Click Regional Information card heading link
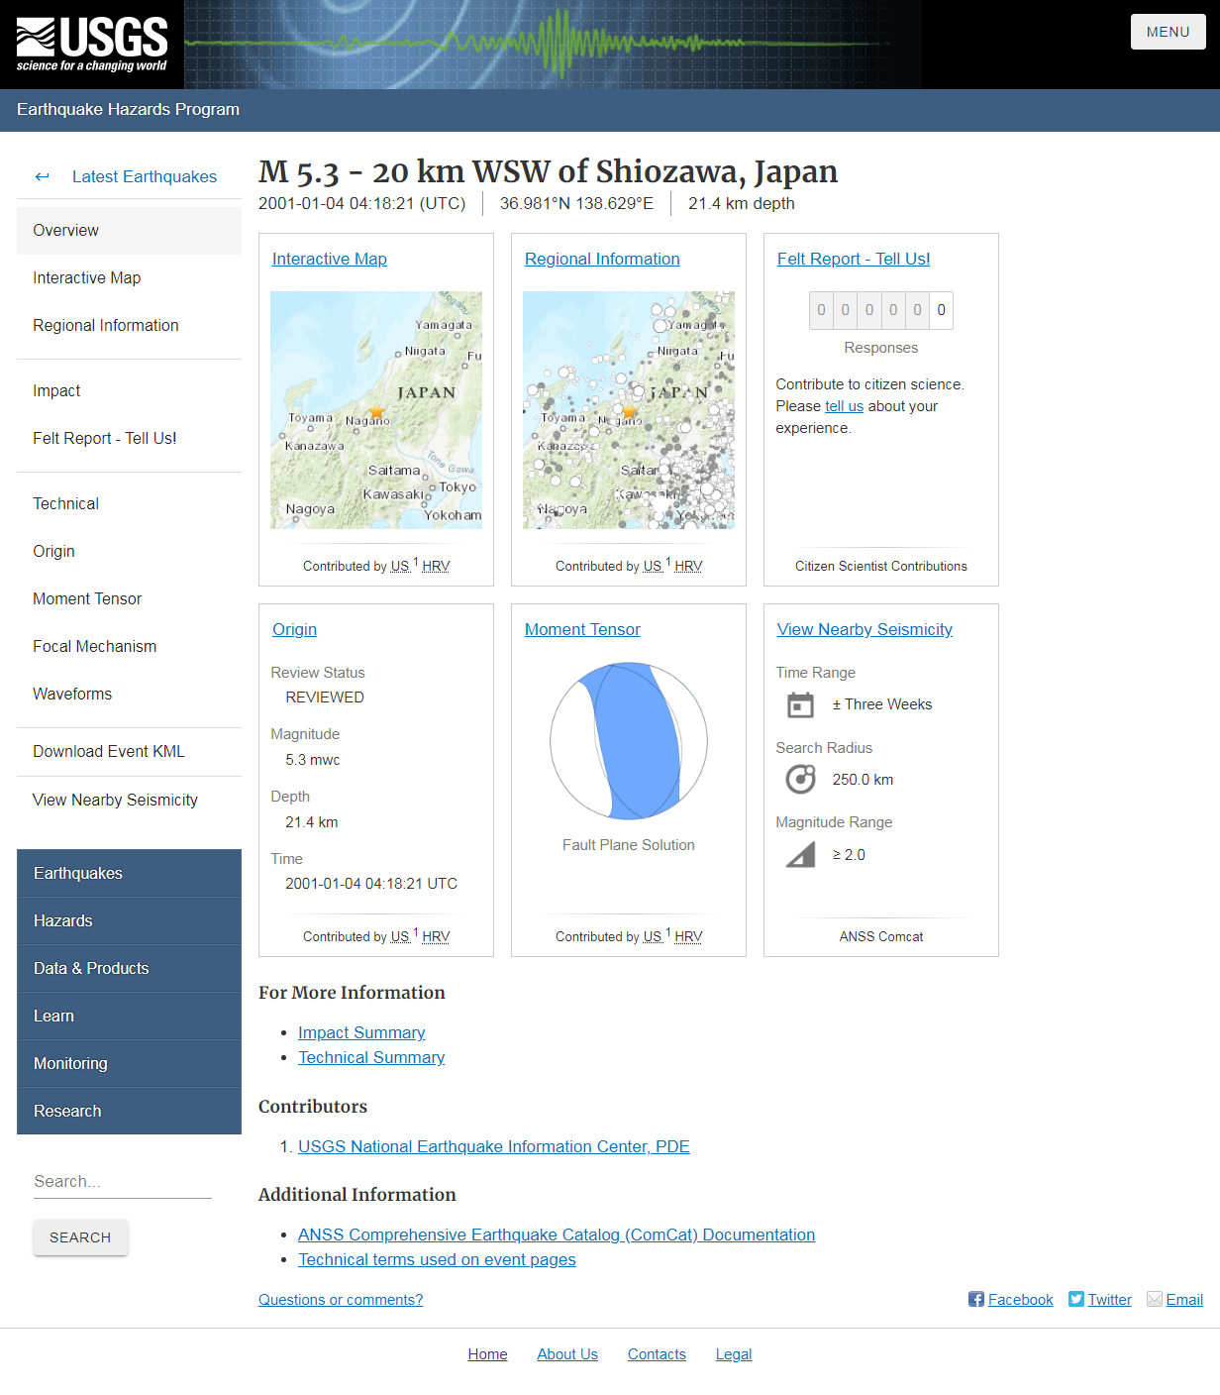 (x=602, y=259)
